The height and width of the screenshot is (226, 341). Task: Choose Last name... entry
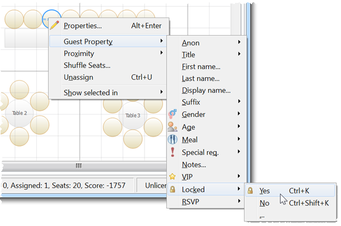click(206, 78)
